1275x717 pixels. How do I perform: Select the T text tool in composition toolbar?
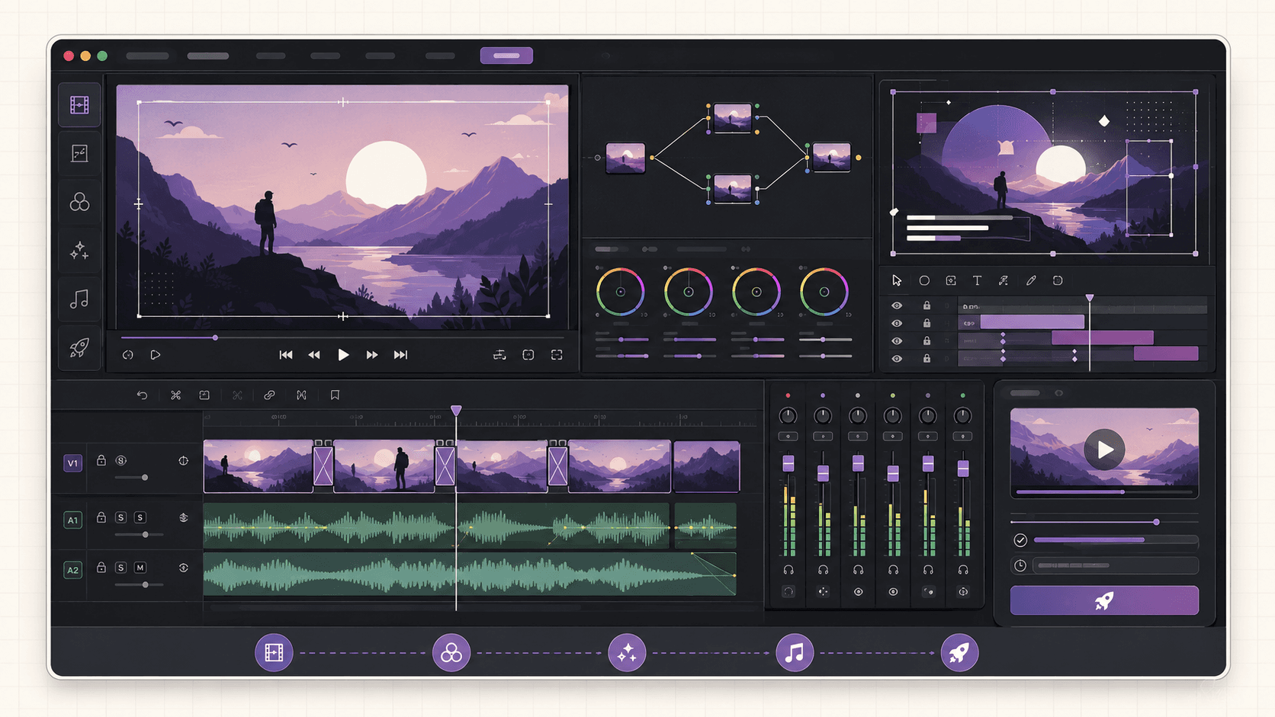977,280
